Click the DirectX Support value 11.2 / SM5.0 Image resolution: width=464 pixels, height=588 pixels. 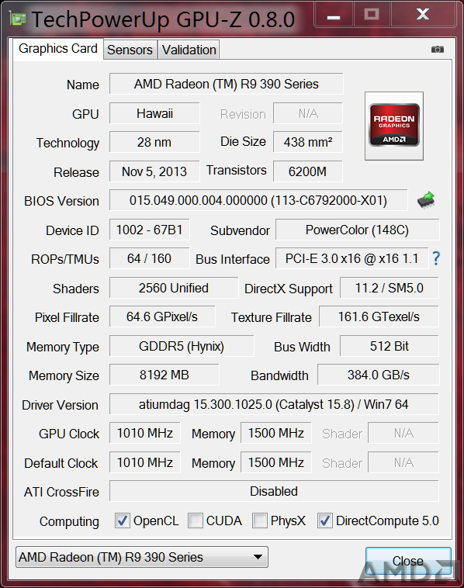pyautogui.click(x=390, y=288)
